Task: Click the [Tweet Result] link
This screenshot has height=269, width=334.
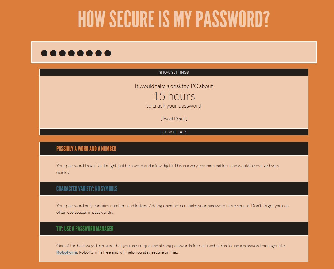Action: (x=174, y=119)
